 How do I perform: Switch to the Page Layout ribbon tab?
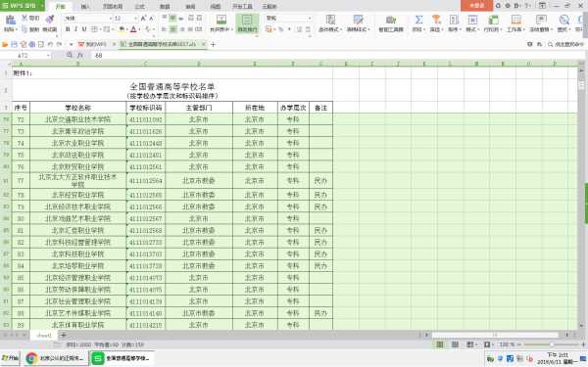click(113, 7)
